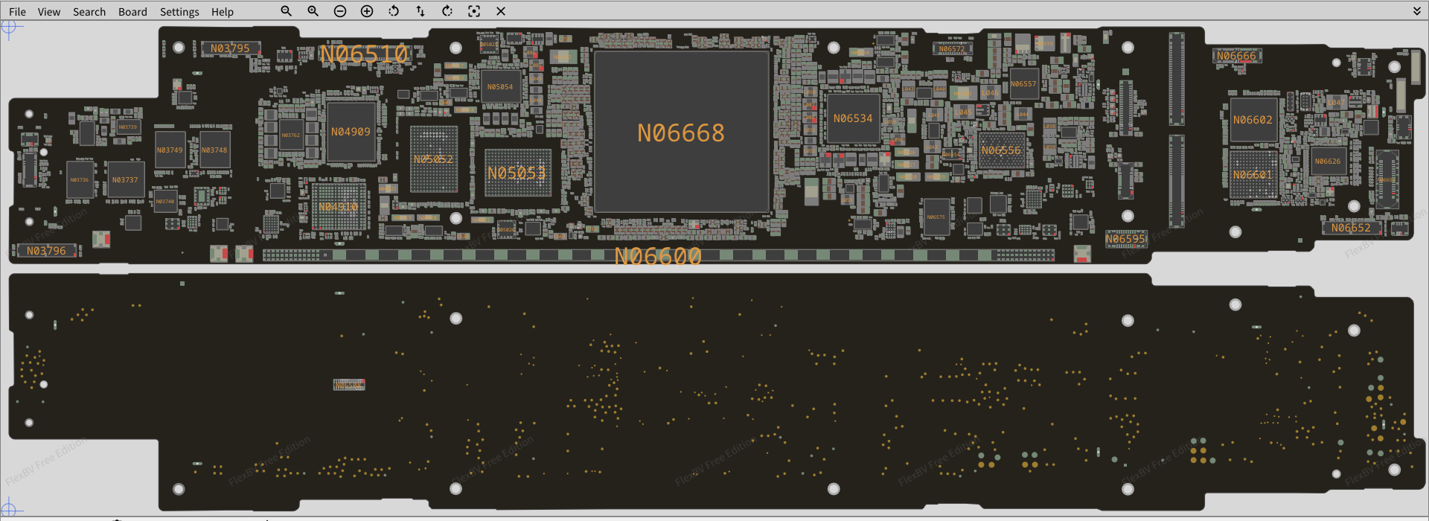1429x521 pixels.
Task: Open the Help menu
Action: point(222,12)
